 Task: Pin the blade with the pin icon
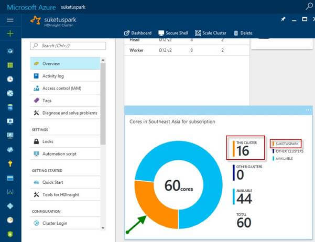(x=283, y=19)
